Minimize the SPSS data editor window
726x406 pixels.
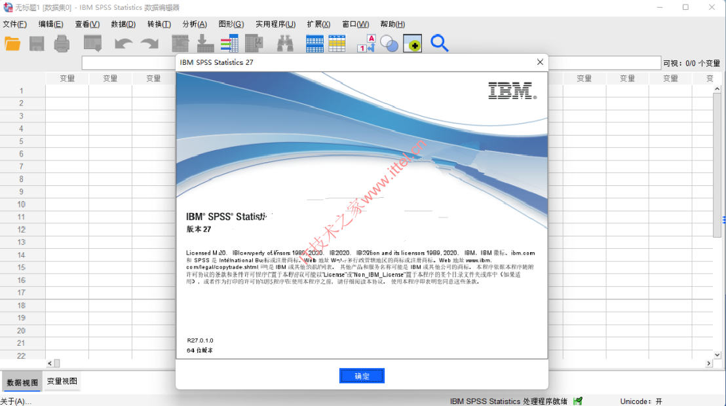660,7
